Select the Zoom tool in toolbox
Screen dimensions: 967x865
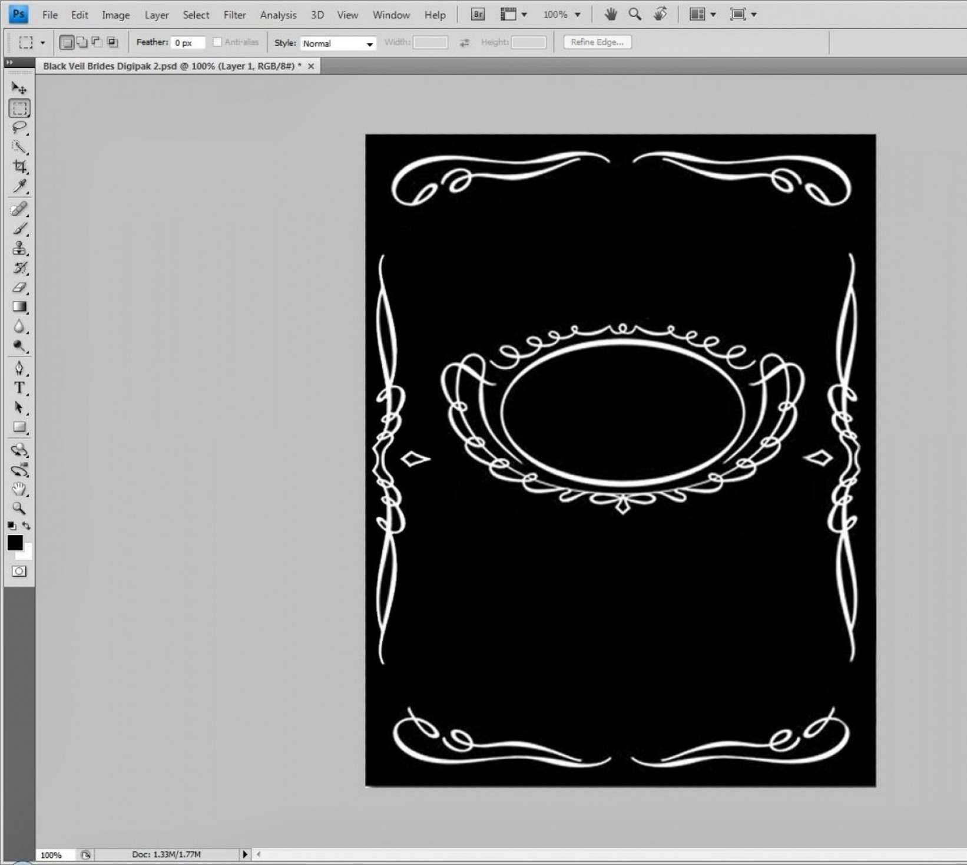[19, 508]
